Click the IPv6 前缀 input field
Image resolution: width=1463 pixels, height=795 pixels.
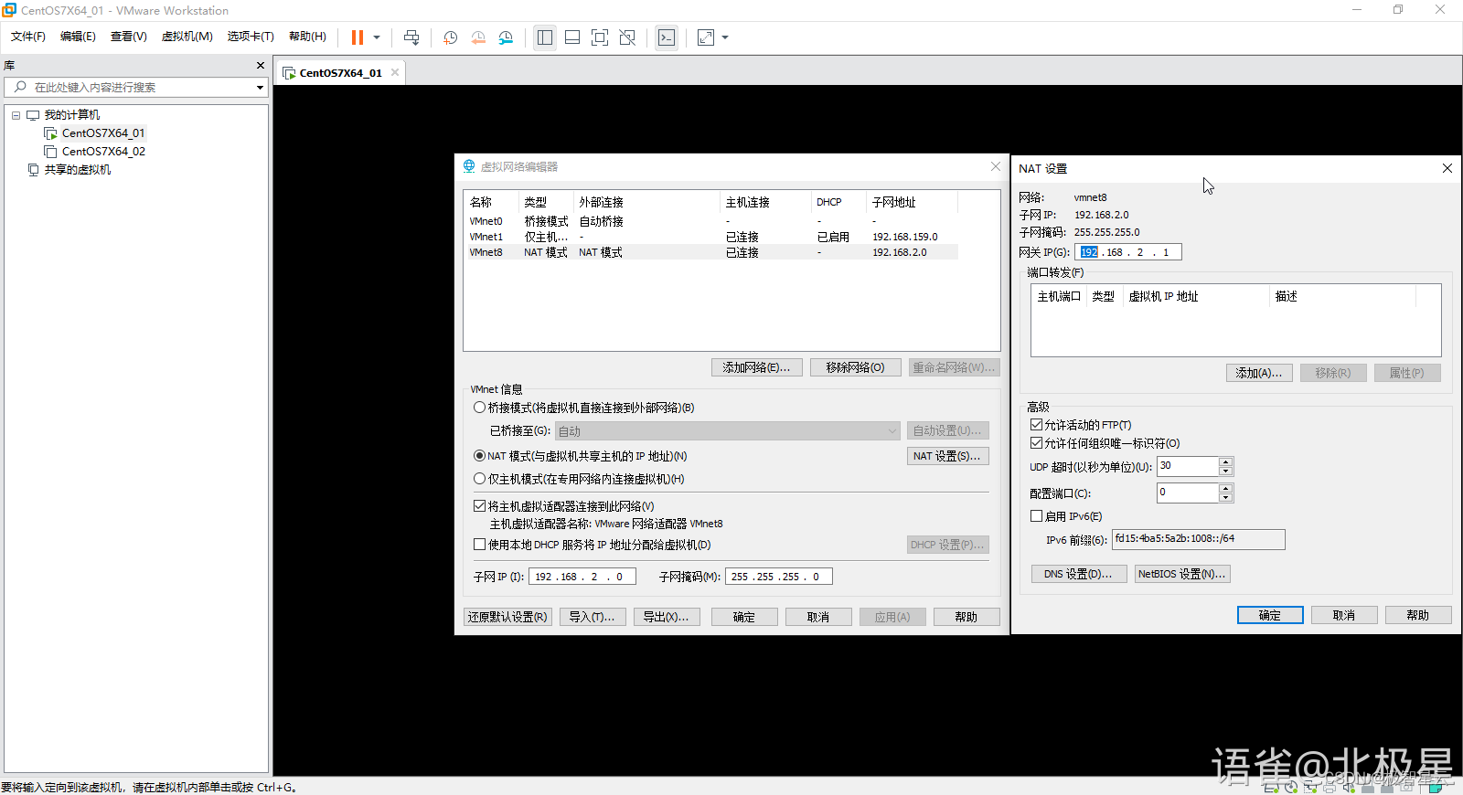[1199, 539]
